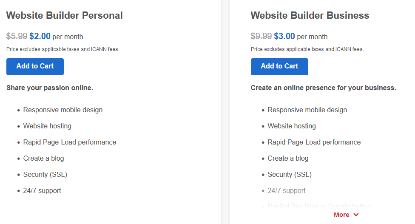Click the struck-through $9.99 original price
Viewport: 415px width, 224px height.
click(261, 36)
